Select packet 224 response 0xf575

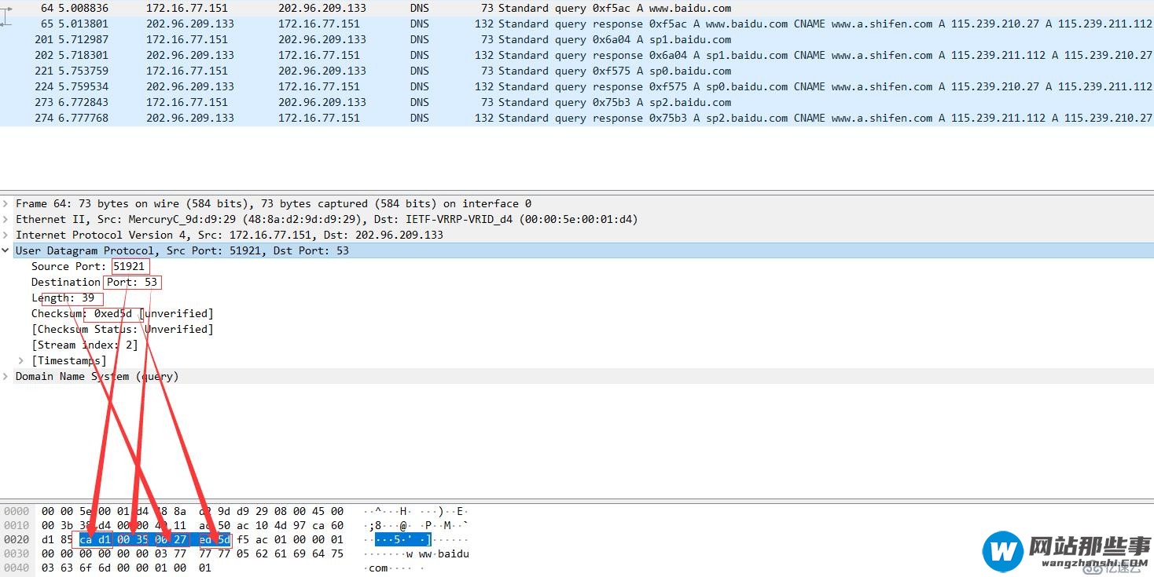[x=577, y=86]
